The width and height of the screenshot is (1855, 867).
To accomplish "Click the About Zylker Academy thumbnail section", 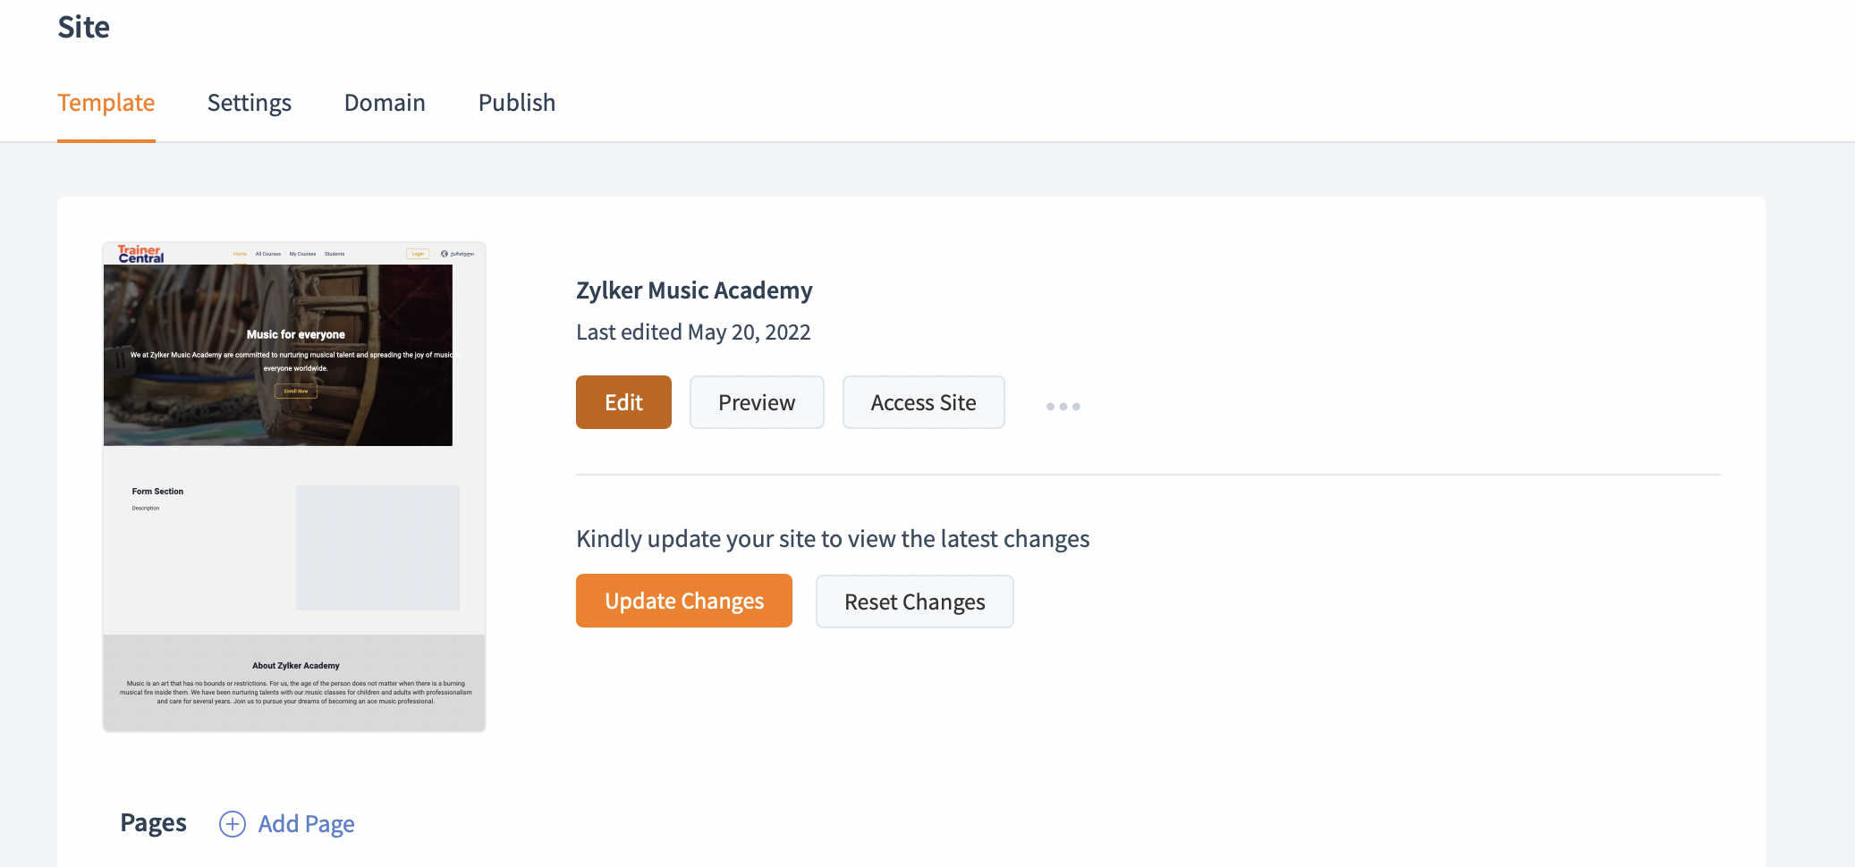I will point(295,683).
